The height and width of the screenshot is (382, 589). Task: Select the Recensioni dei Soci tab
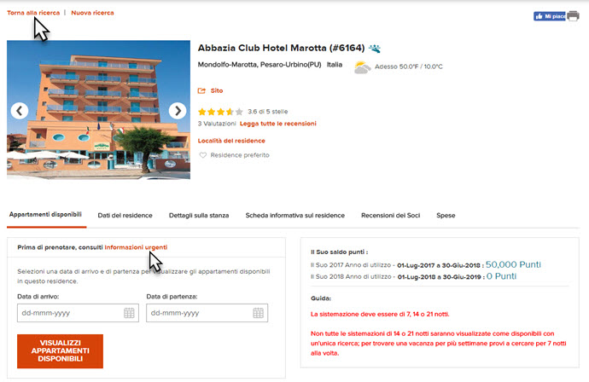point(392,216)
